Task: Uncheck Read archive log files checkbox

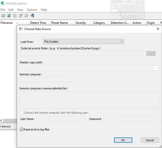Action: (x=21, y=129)
